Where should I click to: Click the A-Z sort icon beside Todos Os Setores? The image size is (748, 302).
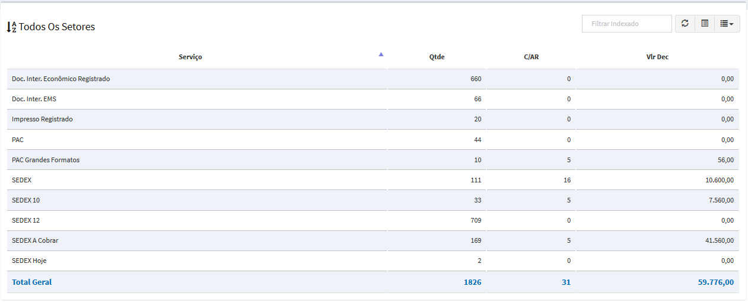11,27
